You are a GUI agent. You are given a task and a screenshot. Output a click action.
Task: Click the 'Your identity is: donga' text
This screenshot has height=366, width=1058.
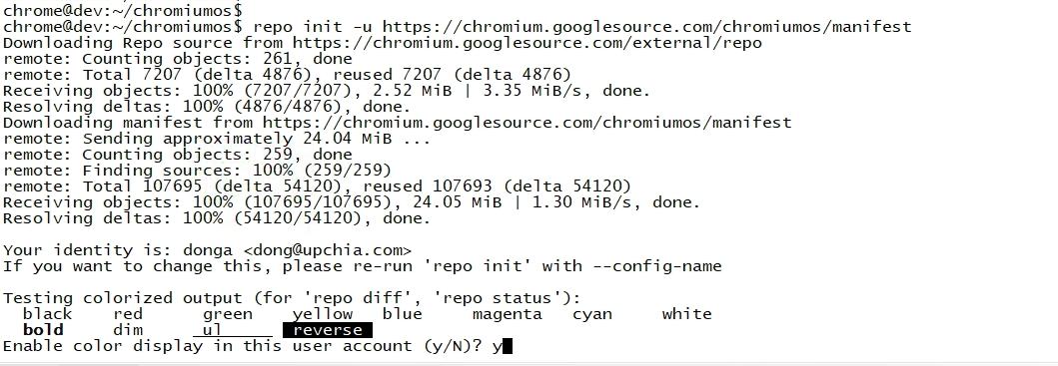pyautogui.click(x=118, y=250)
